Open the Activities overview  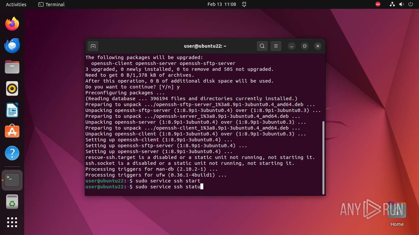(16, 4)
